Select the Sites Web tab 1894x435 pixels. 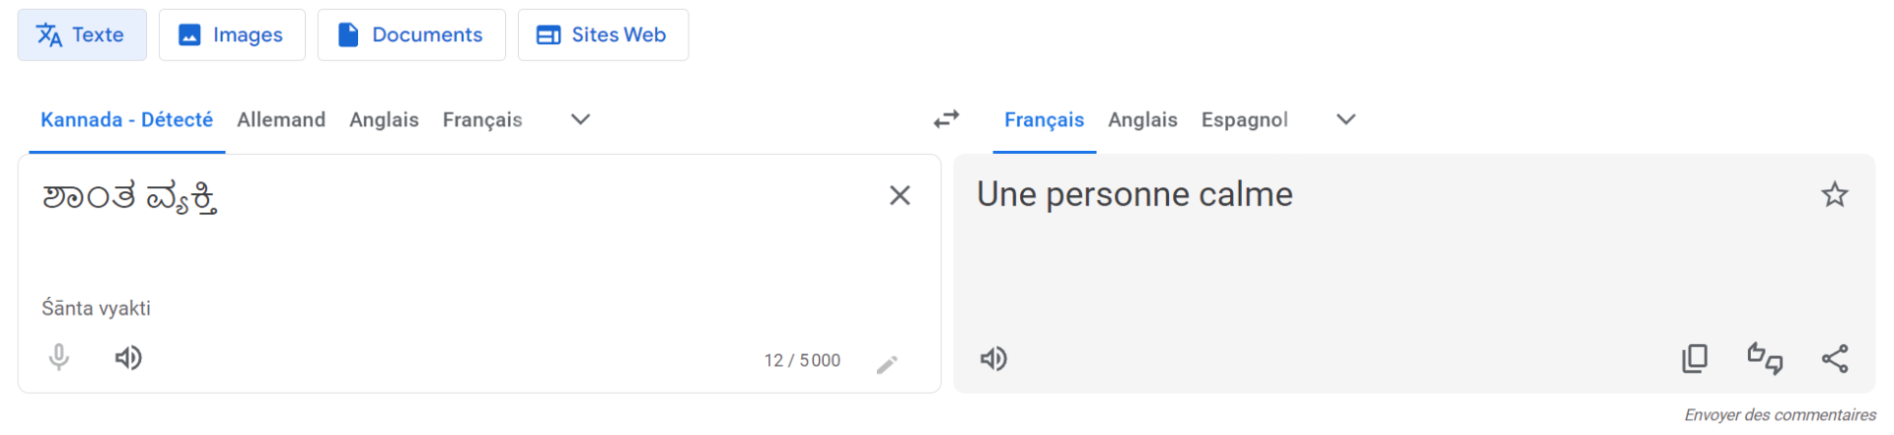point(603,35)
